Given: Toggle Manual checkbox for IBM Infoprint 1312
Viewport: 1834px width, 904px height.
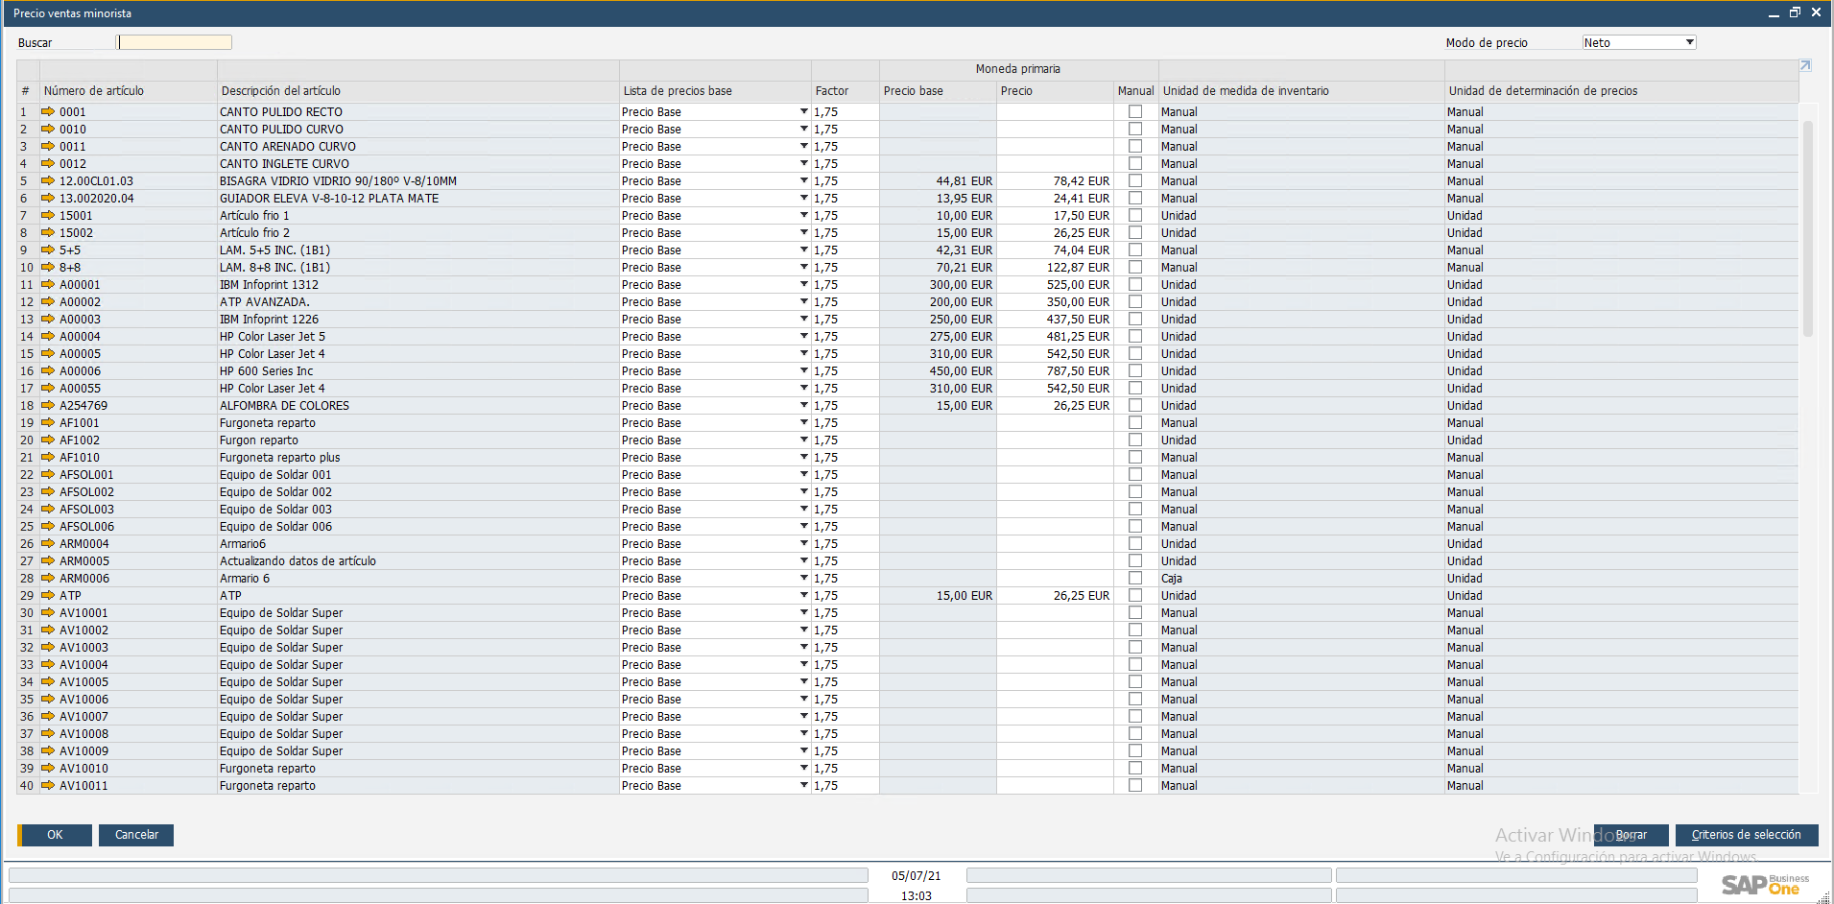Looking at the screenshot, I should point(1135,285).
